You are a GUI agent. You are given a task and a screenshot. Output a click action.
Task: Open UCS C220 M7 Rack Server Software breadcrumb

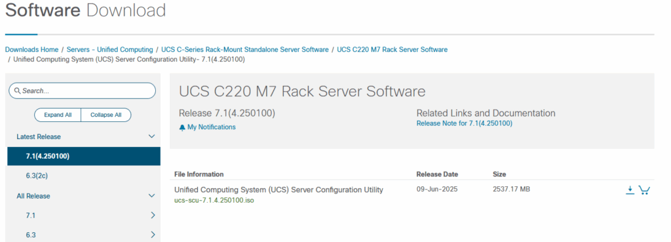click(393, 50)
